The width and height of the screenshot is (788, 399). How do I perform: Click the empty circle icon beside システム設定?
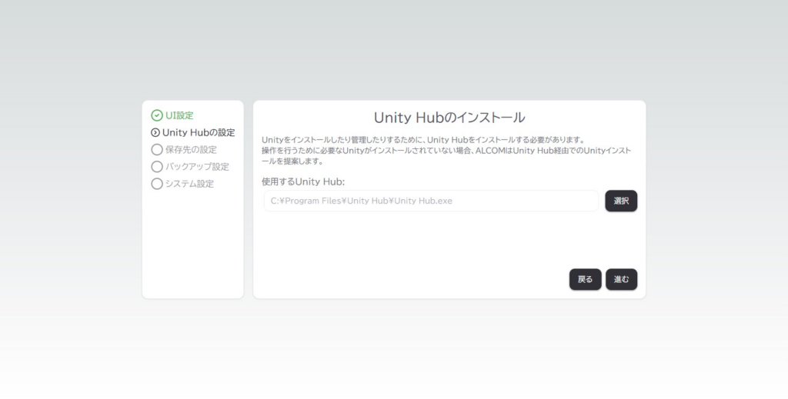click(157, 184)
